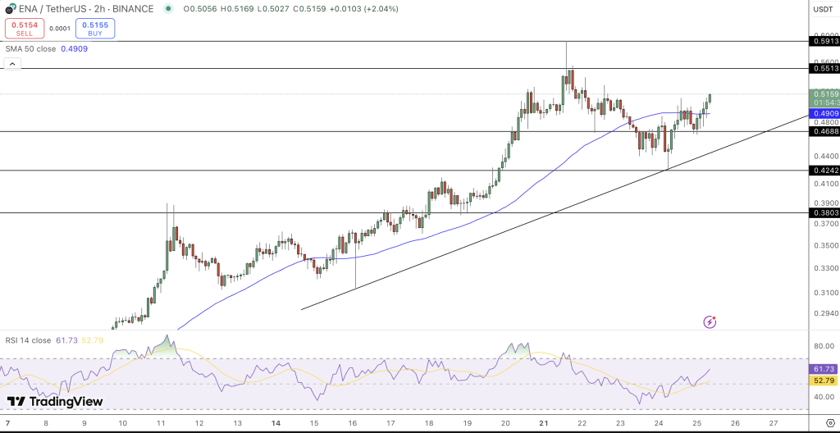Click the 0.4688 horizontal line price label
The width and height of the screenshot is (840, 433).
coord(824,132)
